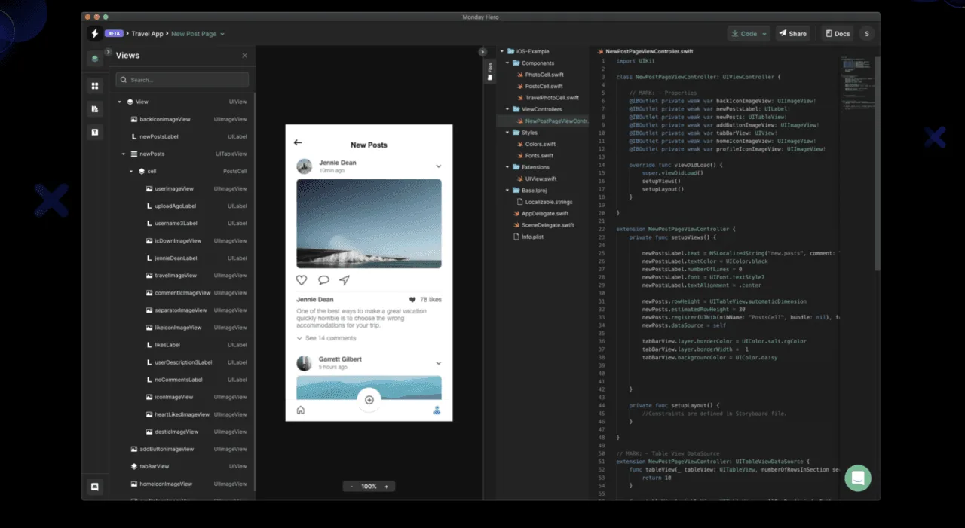Click the Monday Hero lightning bolt logo
The height and width of the screenshot is (528, 965).
click(94, 33)
